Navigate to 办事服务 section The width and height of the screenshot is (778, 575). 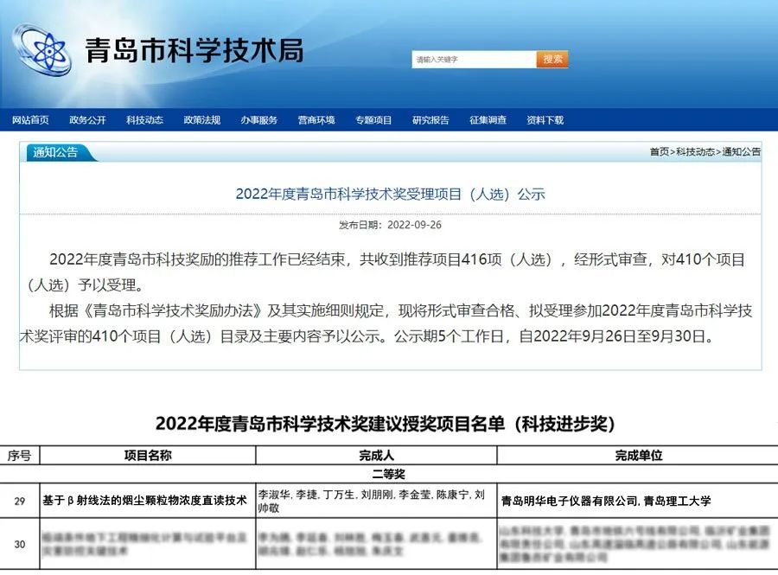[259, 120]
